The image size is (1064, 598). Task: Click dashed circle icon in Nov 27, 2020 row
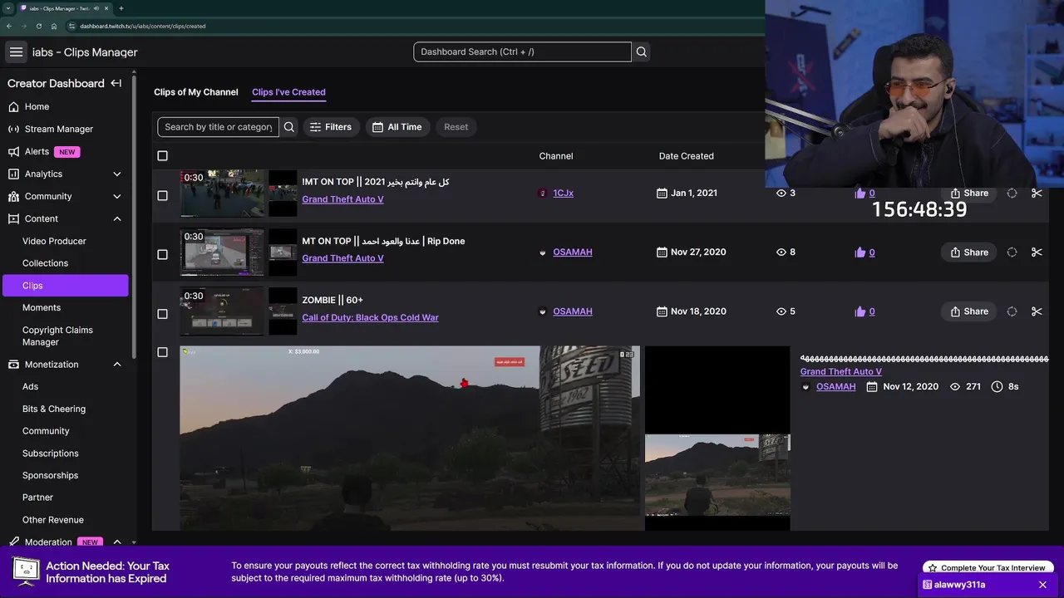pos(1012,252)
